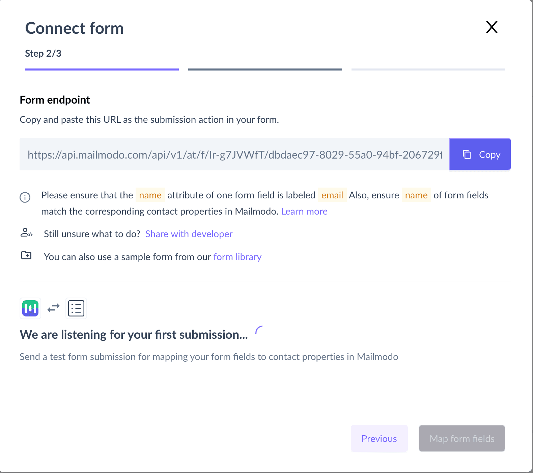The width and height of the screenshot is (533, 473).
Task: Click the info circle icon near the name notice
Action: [x=25, y=197]
